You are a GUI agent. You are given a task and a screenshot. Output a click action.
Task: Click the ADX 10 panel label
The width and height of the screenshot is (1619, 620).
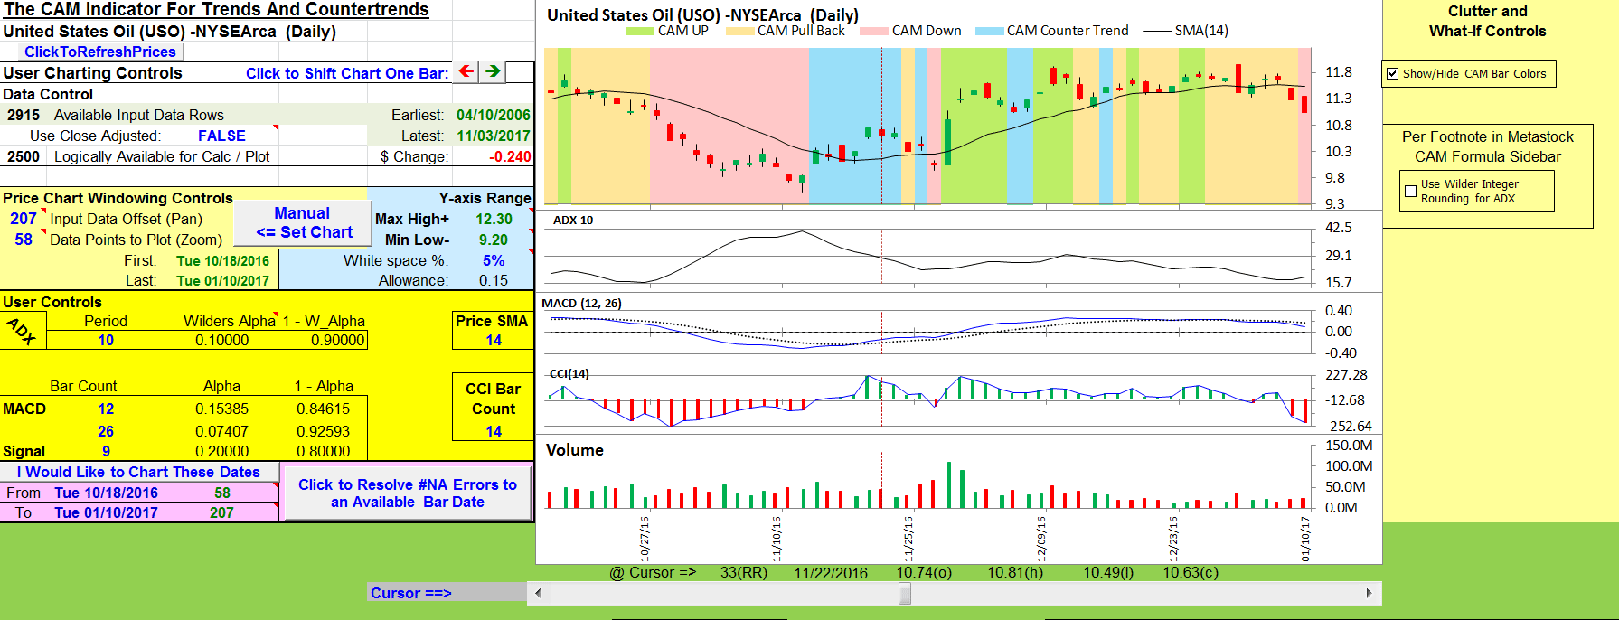573,220
